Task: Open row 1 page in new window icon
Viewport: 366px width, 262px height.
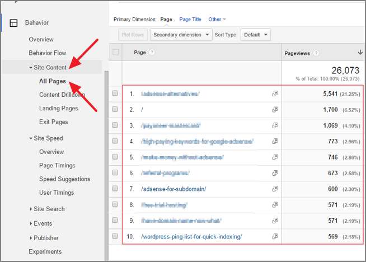Action: coord(275,93)
